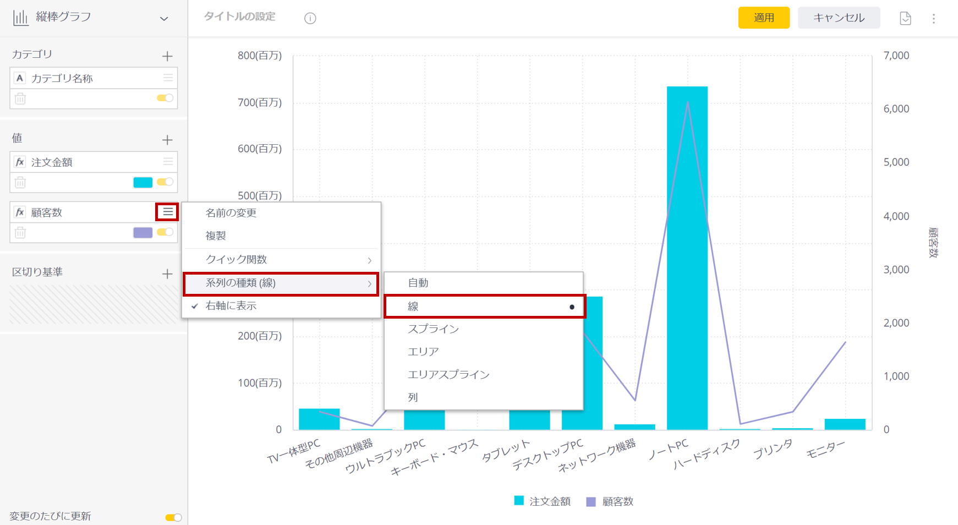Add a field to 区切り基準 section
This screenshot has height=525, width=958.
pyautogui.click(x=167, y=274)
